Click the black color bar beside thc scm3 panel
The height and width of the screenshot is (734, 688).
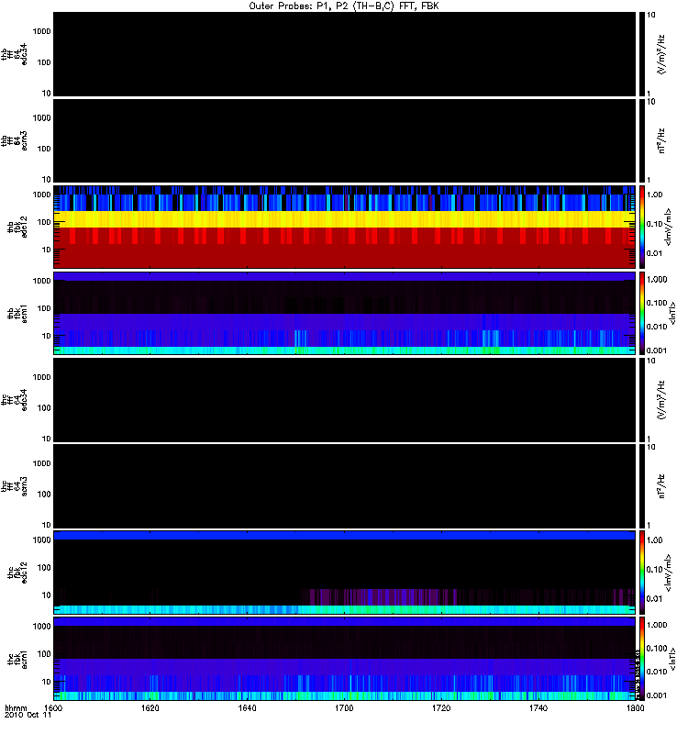642,486
